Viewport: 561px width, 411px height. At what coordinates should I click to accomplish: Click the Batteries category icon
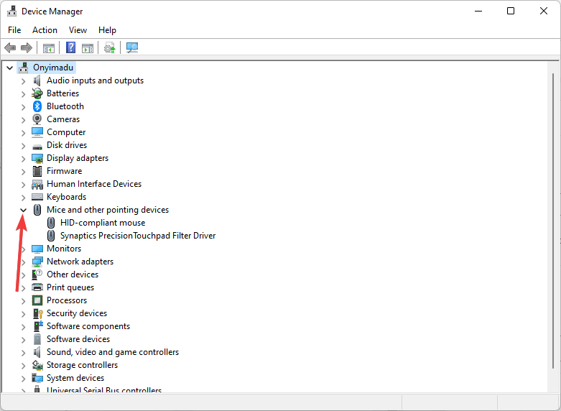click(x=37, y=93)
